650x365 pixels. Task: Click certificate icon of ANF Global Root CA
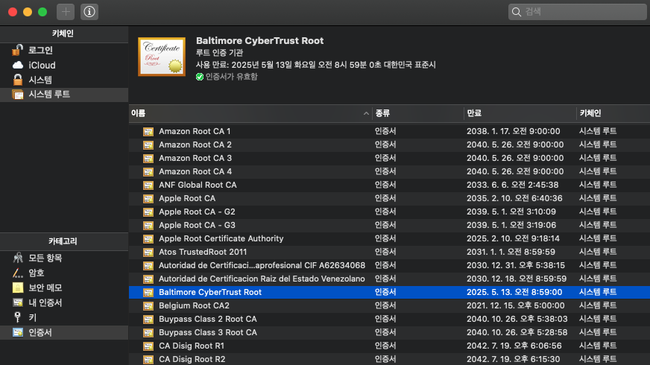[x=148, y=185]
